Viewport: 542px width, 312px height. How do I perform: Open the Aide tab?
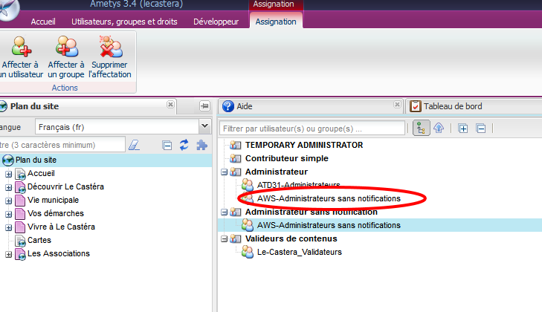(245, 106)
